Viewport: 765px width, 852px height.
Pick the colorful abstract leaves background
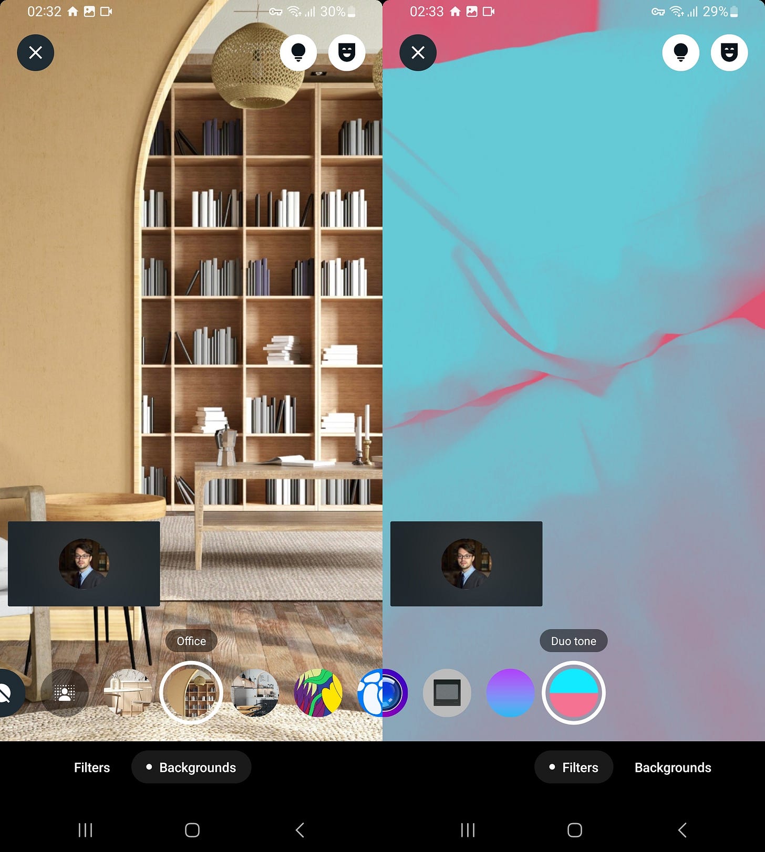click(x=318, y=693)
